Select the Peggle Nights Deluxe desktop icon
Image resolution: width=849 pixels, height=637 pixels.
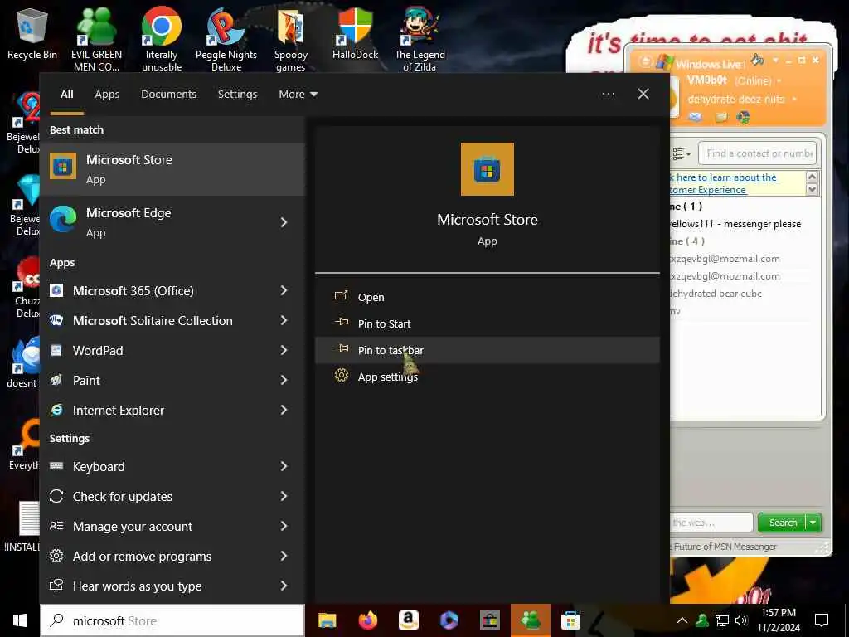coord(226,39)
